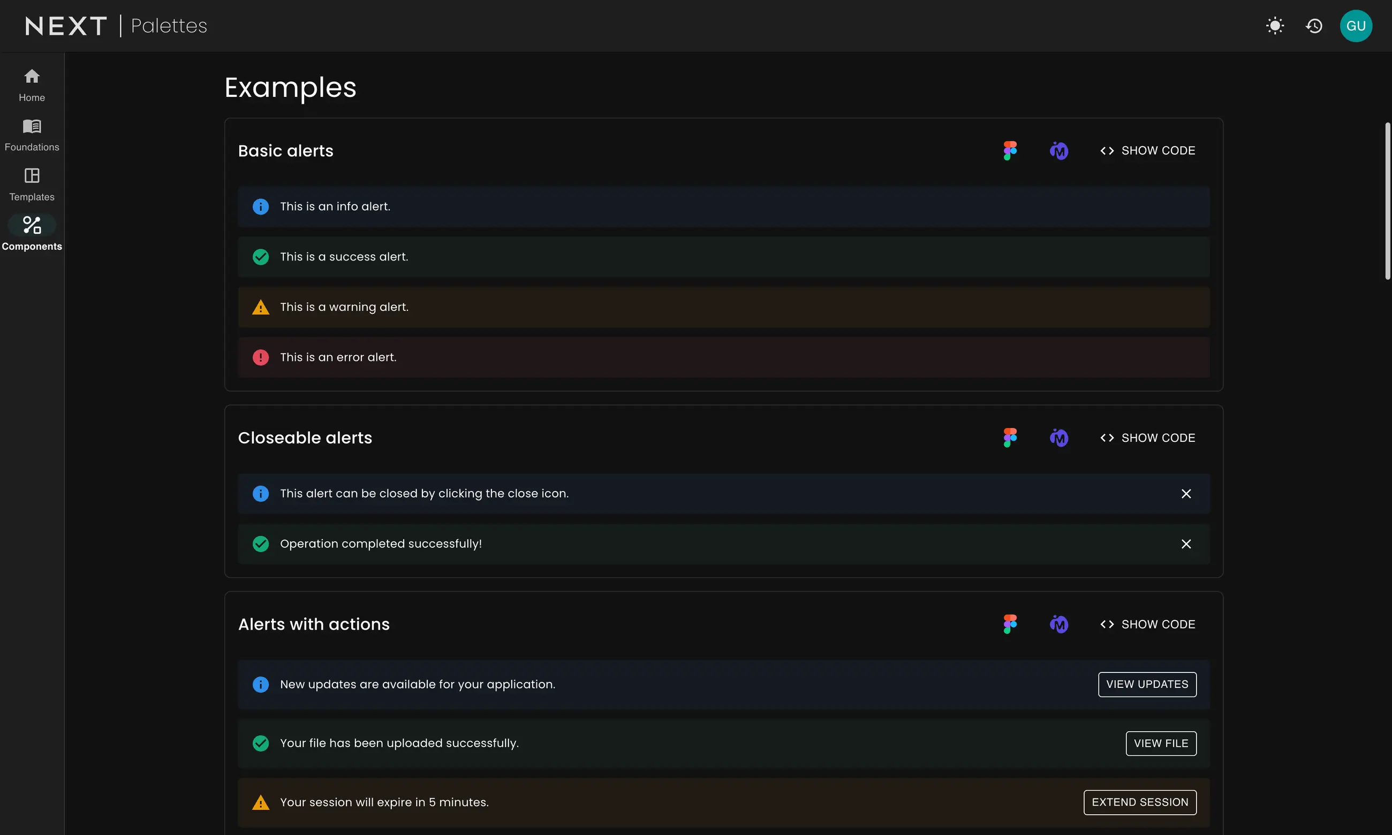Open the history clock icon in header
The height and width of the screenshot is (835, 1392).
pyautogui.click(x=1314, y=26)
